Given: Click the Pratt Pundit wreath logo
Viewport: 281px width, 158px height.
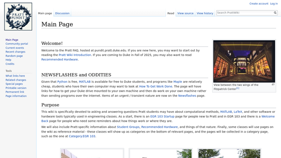Looking at the screenshot, I should click(18, 16).
